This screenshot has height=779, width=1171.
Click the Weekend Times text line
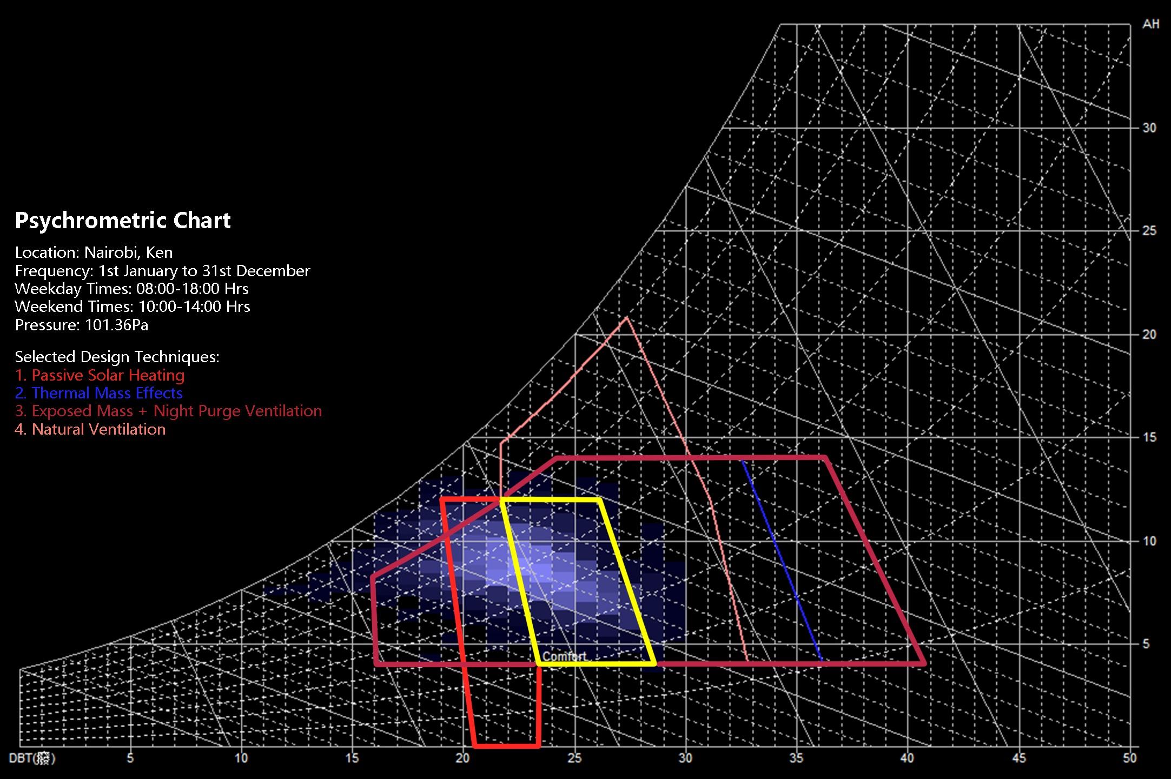(x=132, y=307)
